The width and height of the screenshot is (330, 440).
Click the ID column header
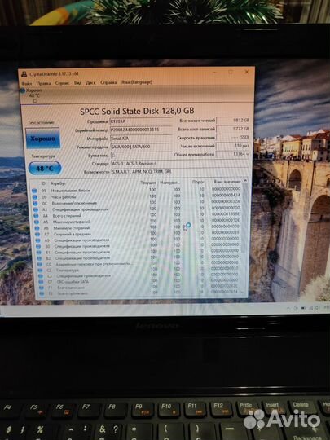43,183
